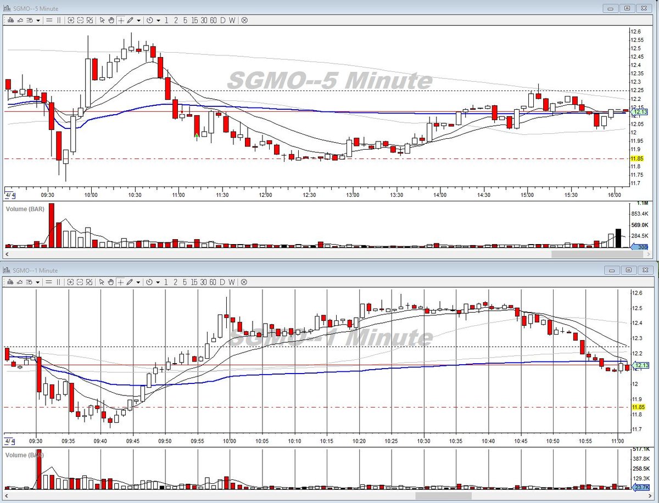
Task: Open the interval dropdown arrow in 5 Minute toolbar
Action: 158,20
